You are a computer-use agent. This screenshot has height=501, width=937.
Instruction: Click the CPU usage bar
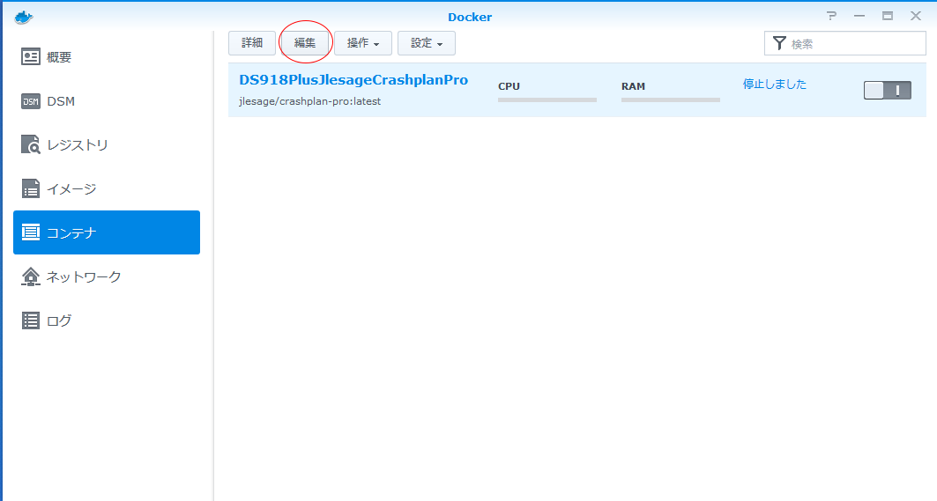pyautogui.click(x=547, y=99)
